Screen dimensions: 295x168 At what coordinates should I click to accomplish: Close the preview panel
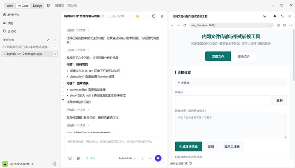tap(289, 16)
